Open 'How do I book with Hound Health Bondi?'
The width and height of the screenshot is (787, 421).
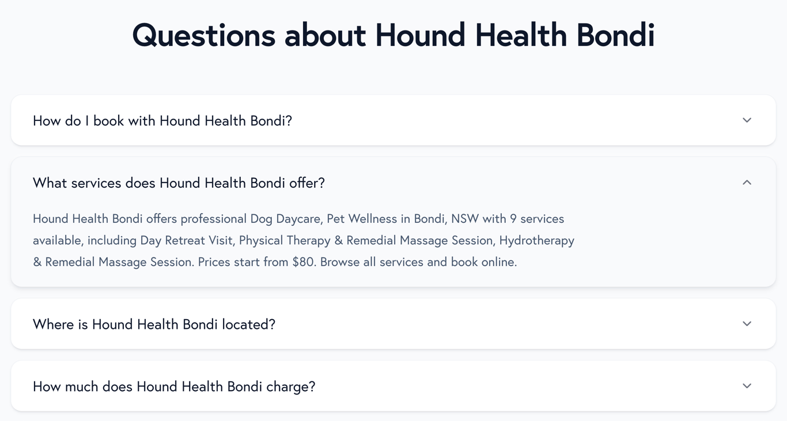click(x=162, y=120)
